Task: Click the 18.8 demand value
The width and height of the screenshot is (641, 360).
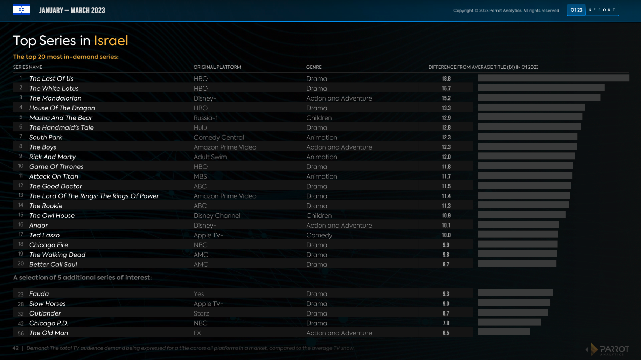Action: pyautogui.click(x=446, y=79)
